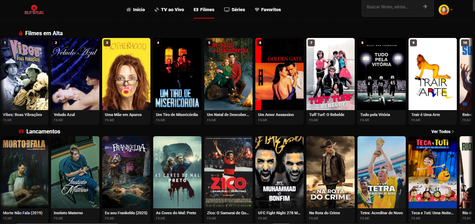Open the Veludo Azul movie title

(64, 115)
